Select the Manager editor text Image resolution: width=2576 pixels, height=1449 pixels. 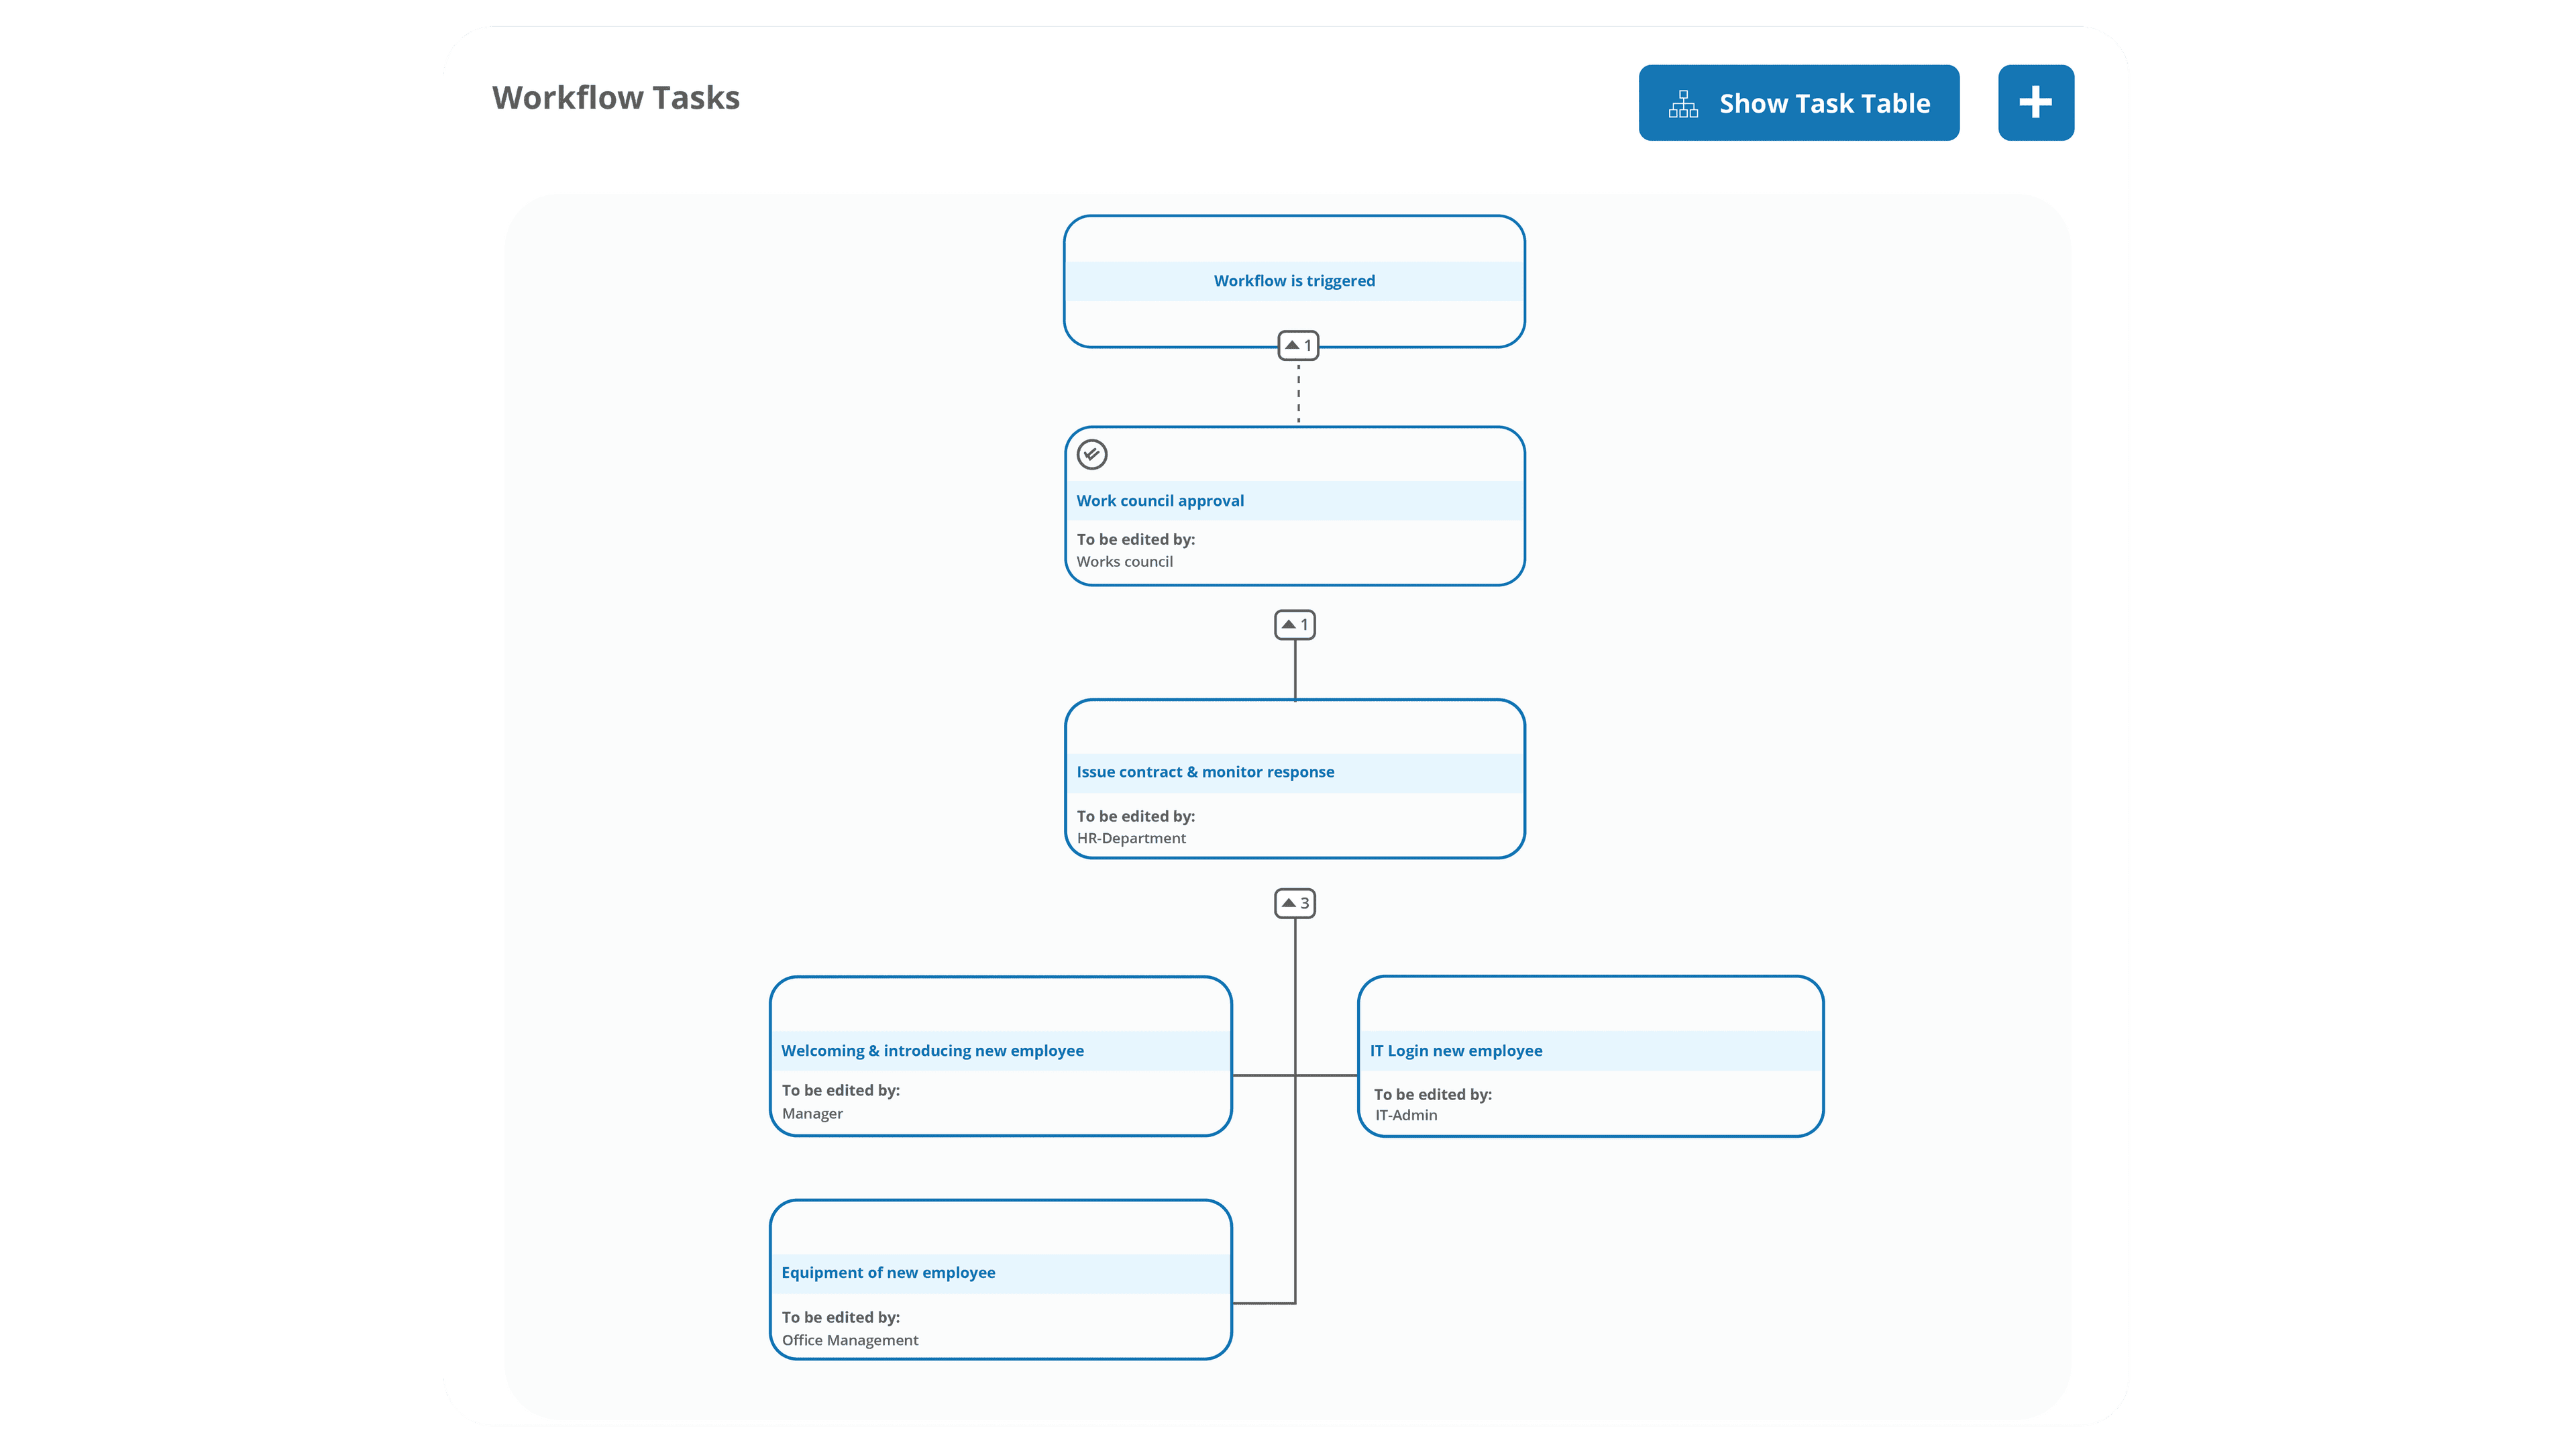(812, 1114)
